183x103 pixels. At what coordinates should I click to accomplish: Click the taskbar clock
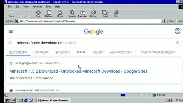[x=179, y=100]
